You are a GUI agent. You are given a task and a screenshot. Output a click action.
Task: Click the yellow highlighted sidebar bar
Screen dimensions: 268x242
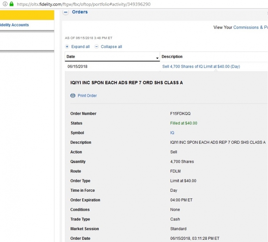[x=27, y=15]
